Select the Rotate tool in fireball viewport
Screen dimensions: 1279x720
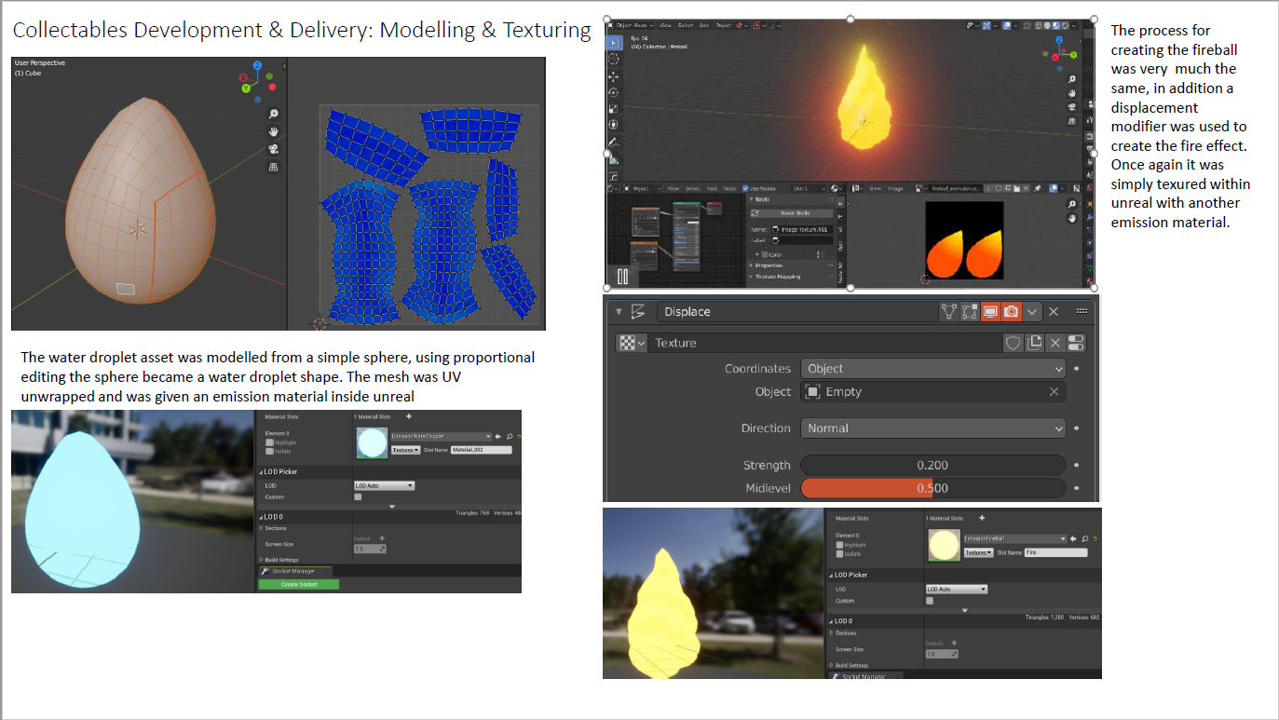[x=613, y=92]
